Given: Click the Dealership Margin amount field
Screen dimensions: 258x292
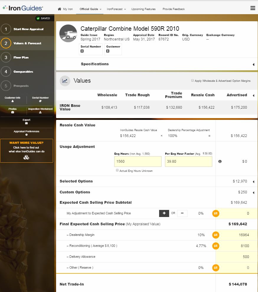Looking at the screenshot, I should [x=236, y=235].
